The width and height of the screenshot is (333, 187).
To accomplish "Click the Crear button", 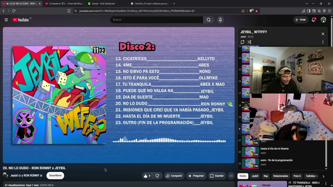I will pos(300,20).
